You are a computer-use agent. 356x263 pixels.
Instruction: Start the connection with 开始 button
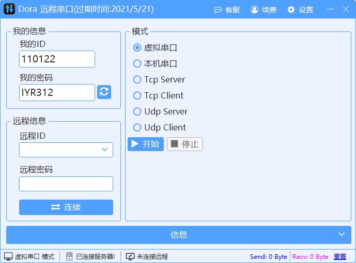click(x=146, y=144)
